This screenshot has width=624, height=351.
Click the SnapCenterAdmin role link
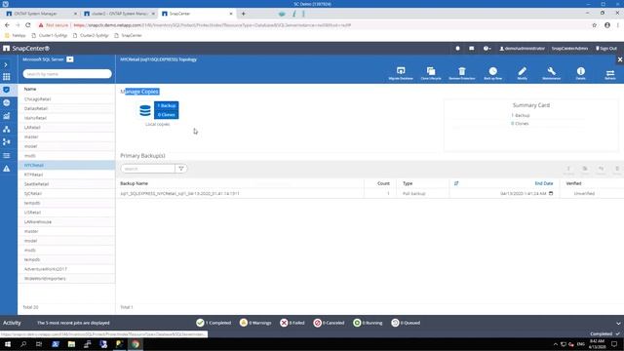(569, 49)
